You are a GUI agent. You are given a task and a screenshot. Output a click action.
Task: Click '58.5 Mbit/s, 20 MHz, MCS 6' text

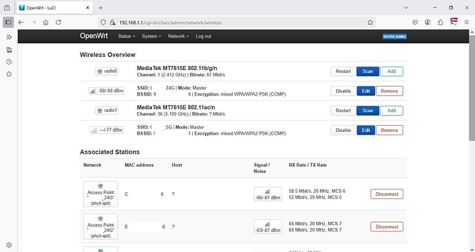(317, 191)
